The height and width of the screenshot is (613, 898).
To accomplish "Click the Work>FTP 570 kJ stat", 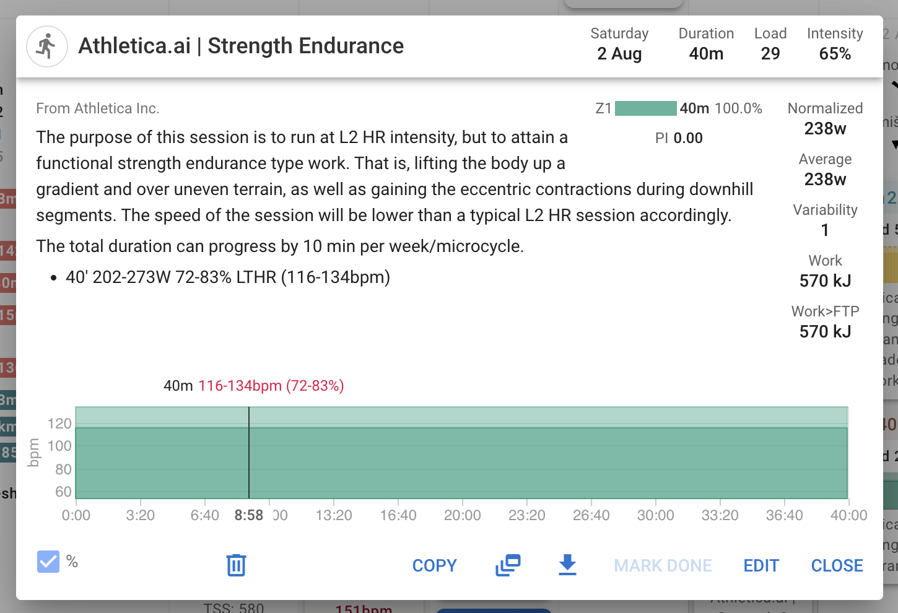I will click(x=825, y=321).
